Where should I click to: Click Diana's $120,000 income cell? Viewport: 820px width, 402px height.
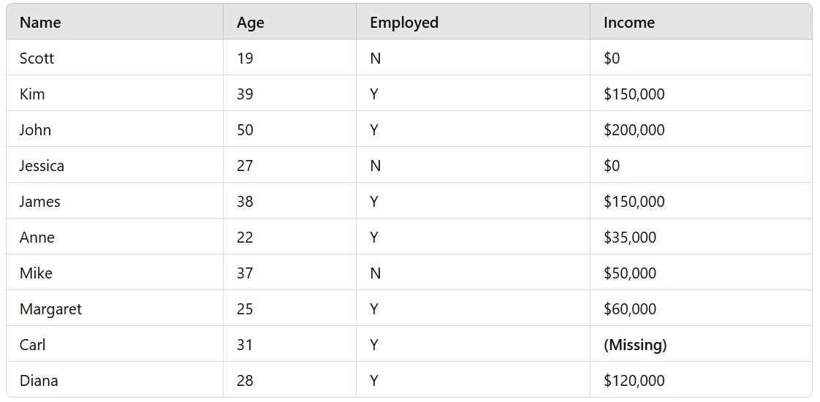(701, 380)
